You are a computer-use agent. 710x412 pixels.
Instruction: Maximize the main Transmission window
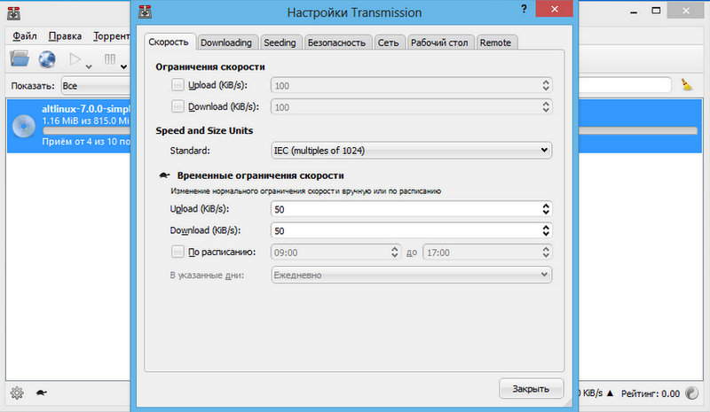[x=656, y=11]
